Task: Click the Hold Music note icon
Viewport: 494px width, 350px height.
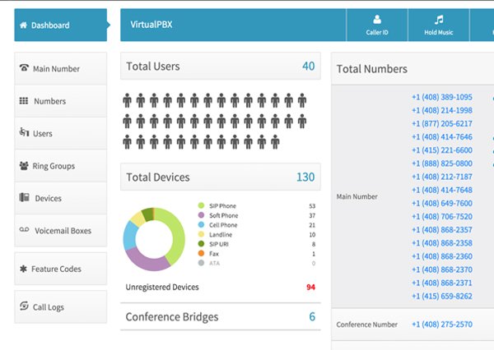Action: click(439, 20)
